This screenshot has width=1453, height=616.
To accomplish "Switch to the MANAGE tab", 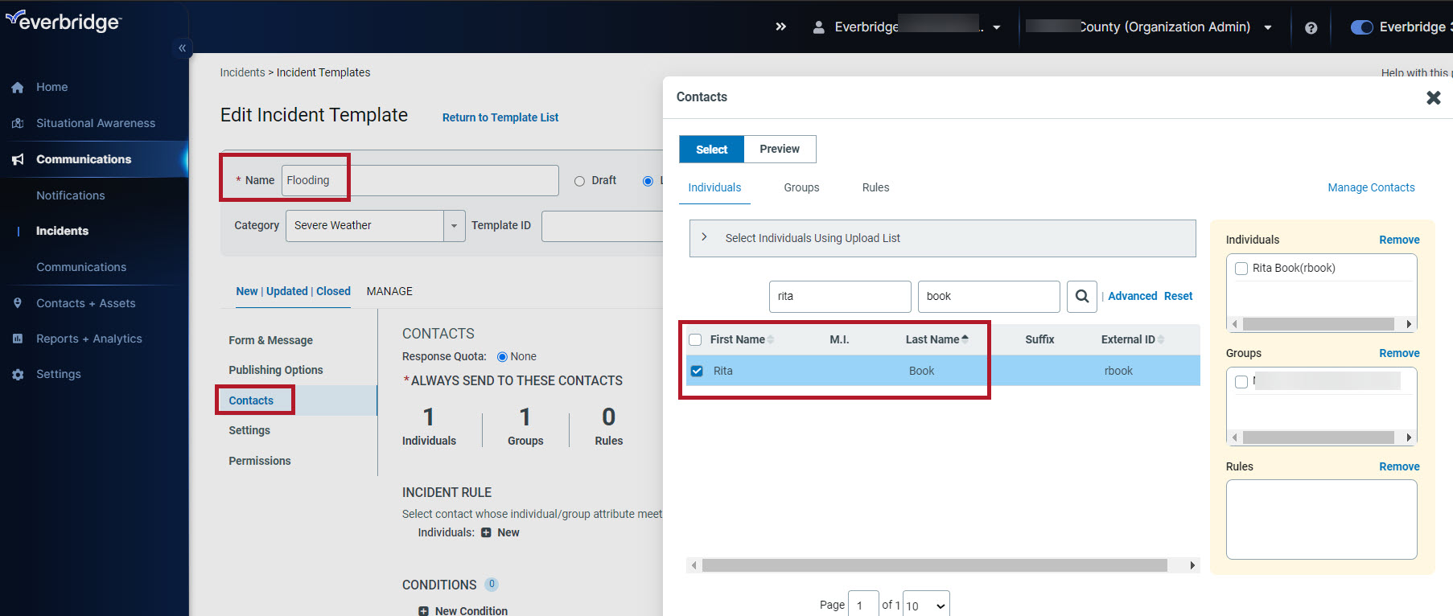I will coord(389,291).
